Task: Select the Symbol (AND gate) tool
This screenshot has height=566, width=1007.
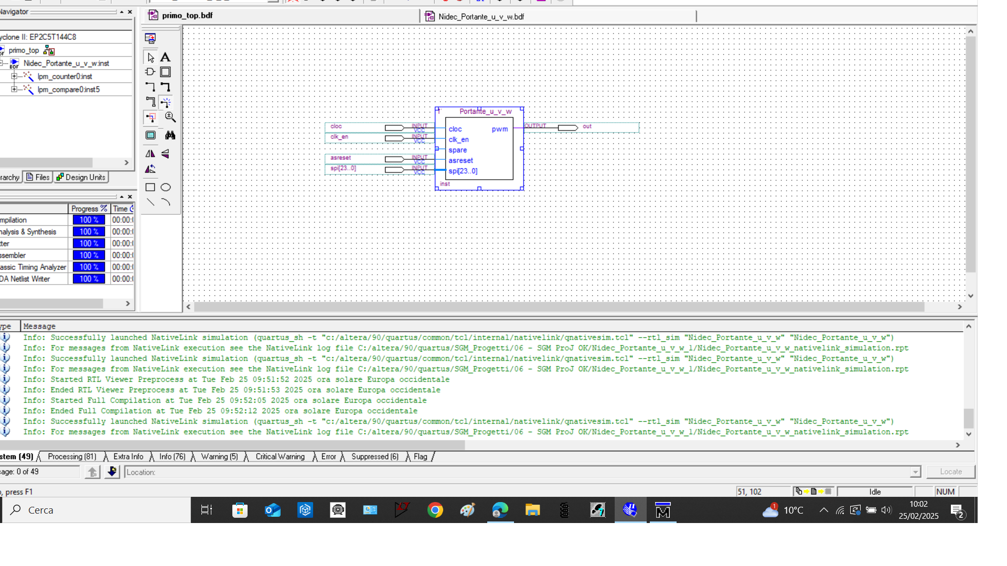Action: tap(151, 72)
